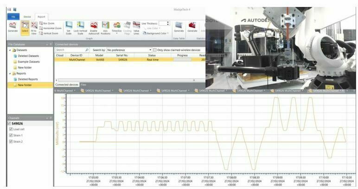Collapse the Datasets tree node
The width and height of the screenshot is (358, 189).
10,50
